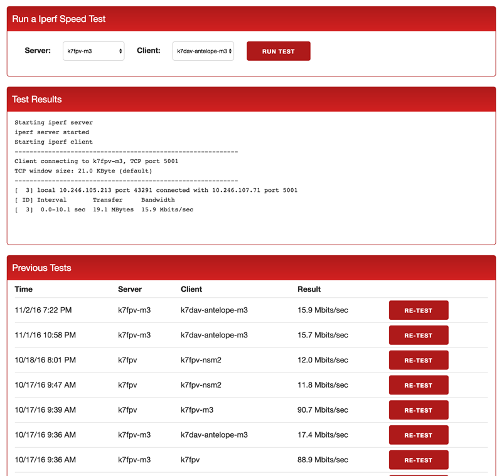
Task: Re-test the 11/1/16 10:58 PM entry
Action: click(x=419, y=335)
